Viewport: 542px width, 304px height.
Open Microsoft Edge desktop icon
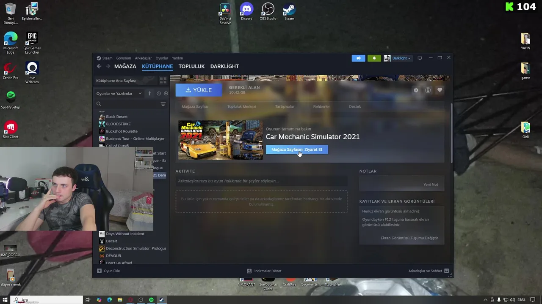[x=11, y=43]
